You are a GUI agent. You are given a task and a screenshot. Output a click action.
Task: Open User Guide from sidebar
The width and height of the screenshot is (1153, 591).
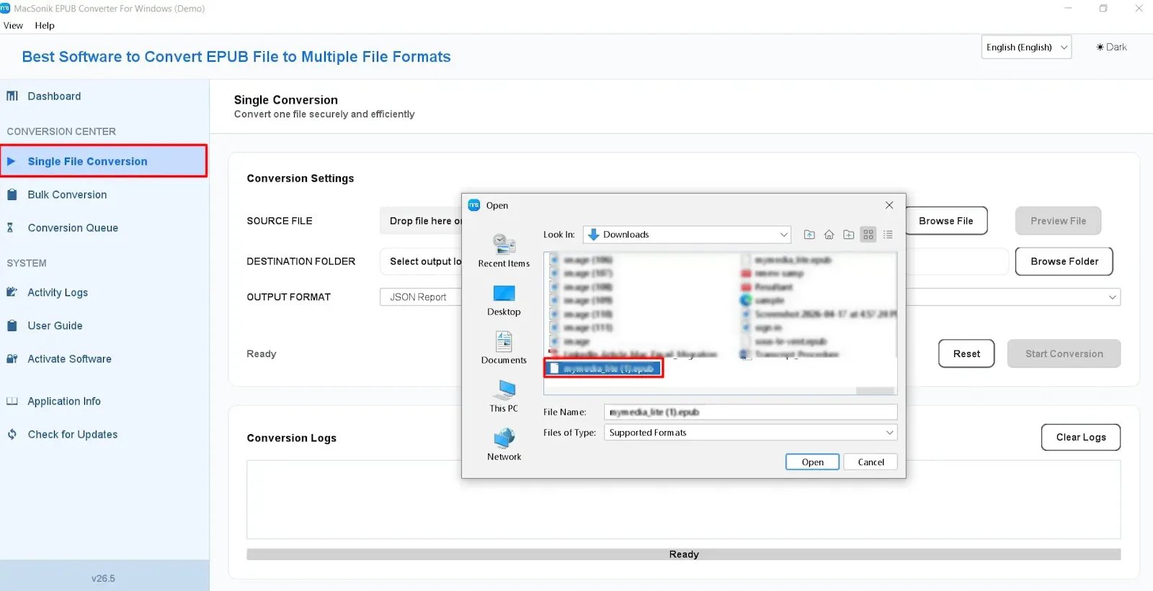(x=55, y=325)
